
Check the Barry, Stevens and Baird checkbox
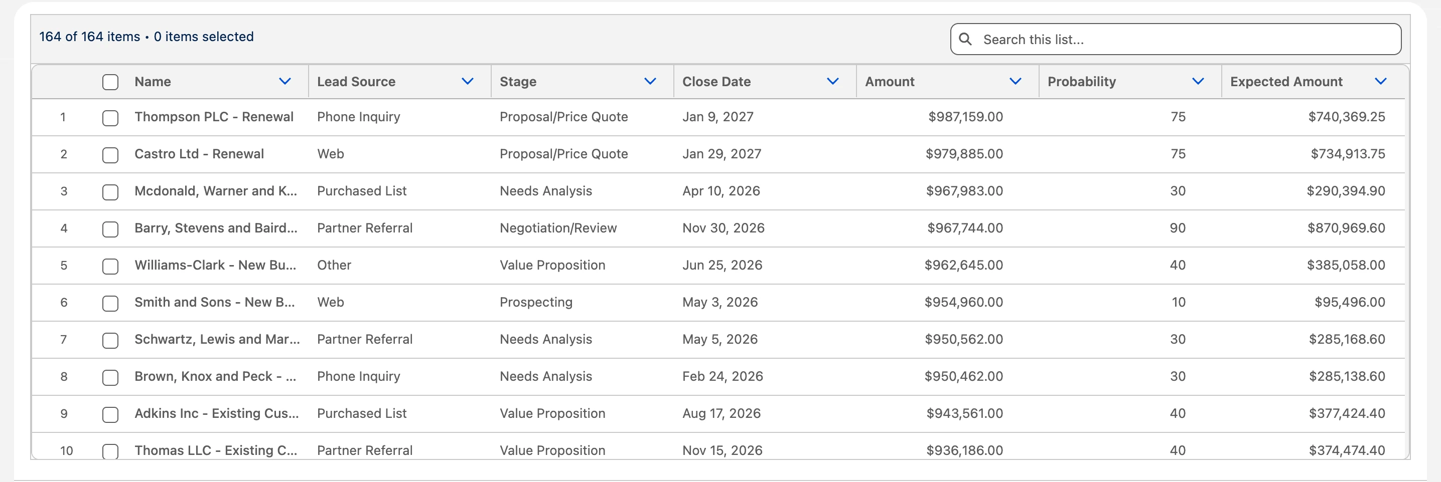click(x=110, y=229)
